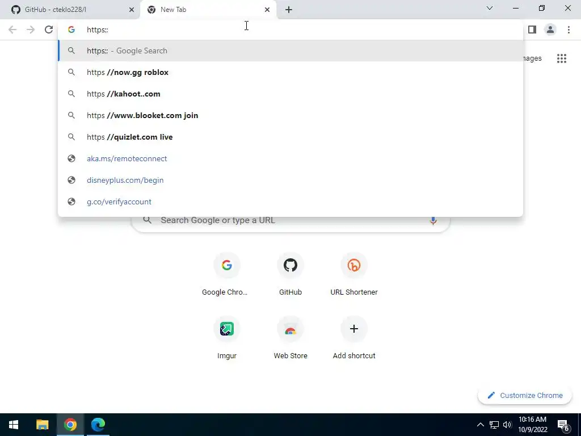Open Microsoft Edge from the taskbar
This screenshot has height=436, width=581.
[98, 425]
